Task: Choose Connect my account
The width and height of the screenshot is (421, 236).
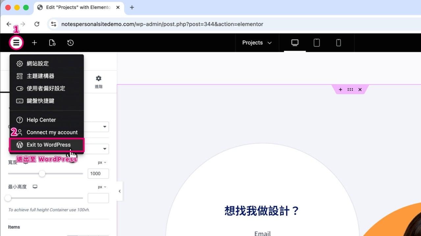Action: (x=47, y=132)
